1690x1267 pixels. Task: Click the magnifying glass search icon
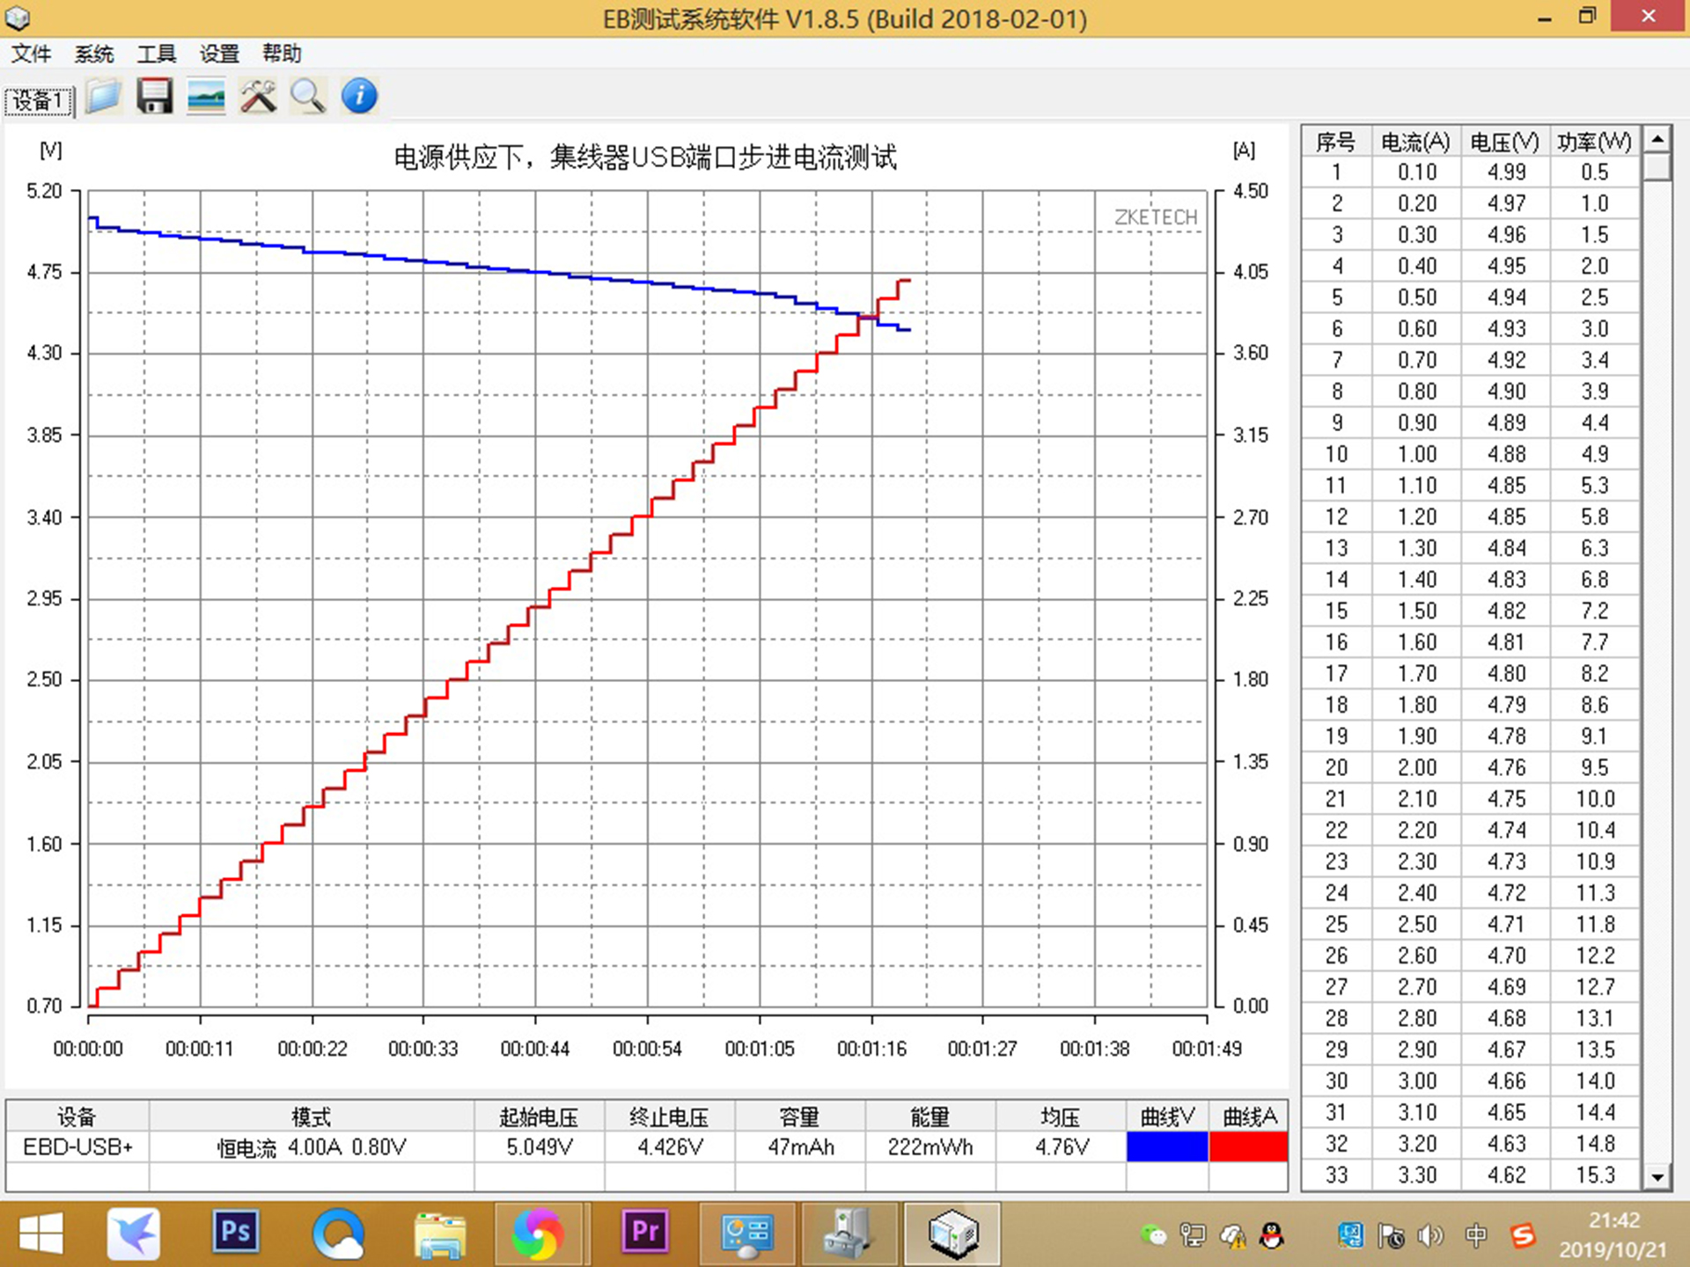pyautogui.click(x=308, y=96)
